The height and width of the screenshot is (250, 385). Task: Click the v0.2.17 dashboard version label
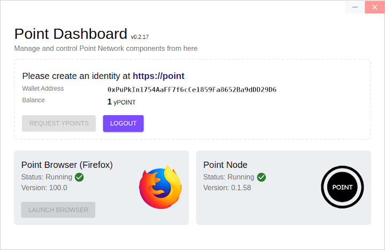click(x=140, y=37)
